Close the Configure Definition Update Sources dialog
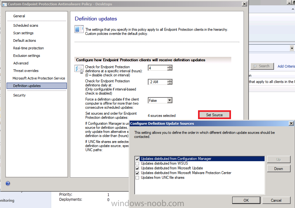The image size is (295, 208). 291,123
